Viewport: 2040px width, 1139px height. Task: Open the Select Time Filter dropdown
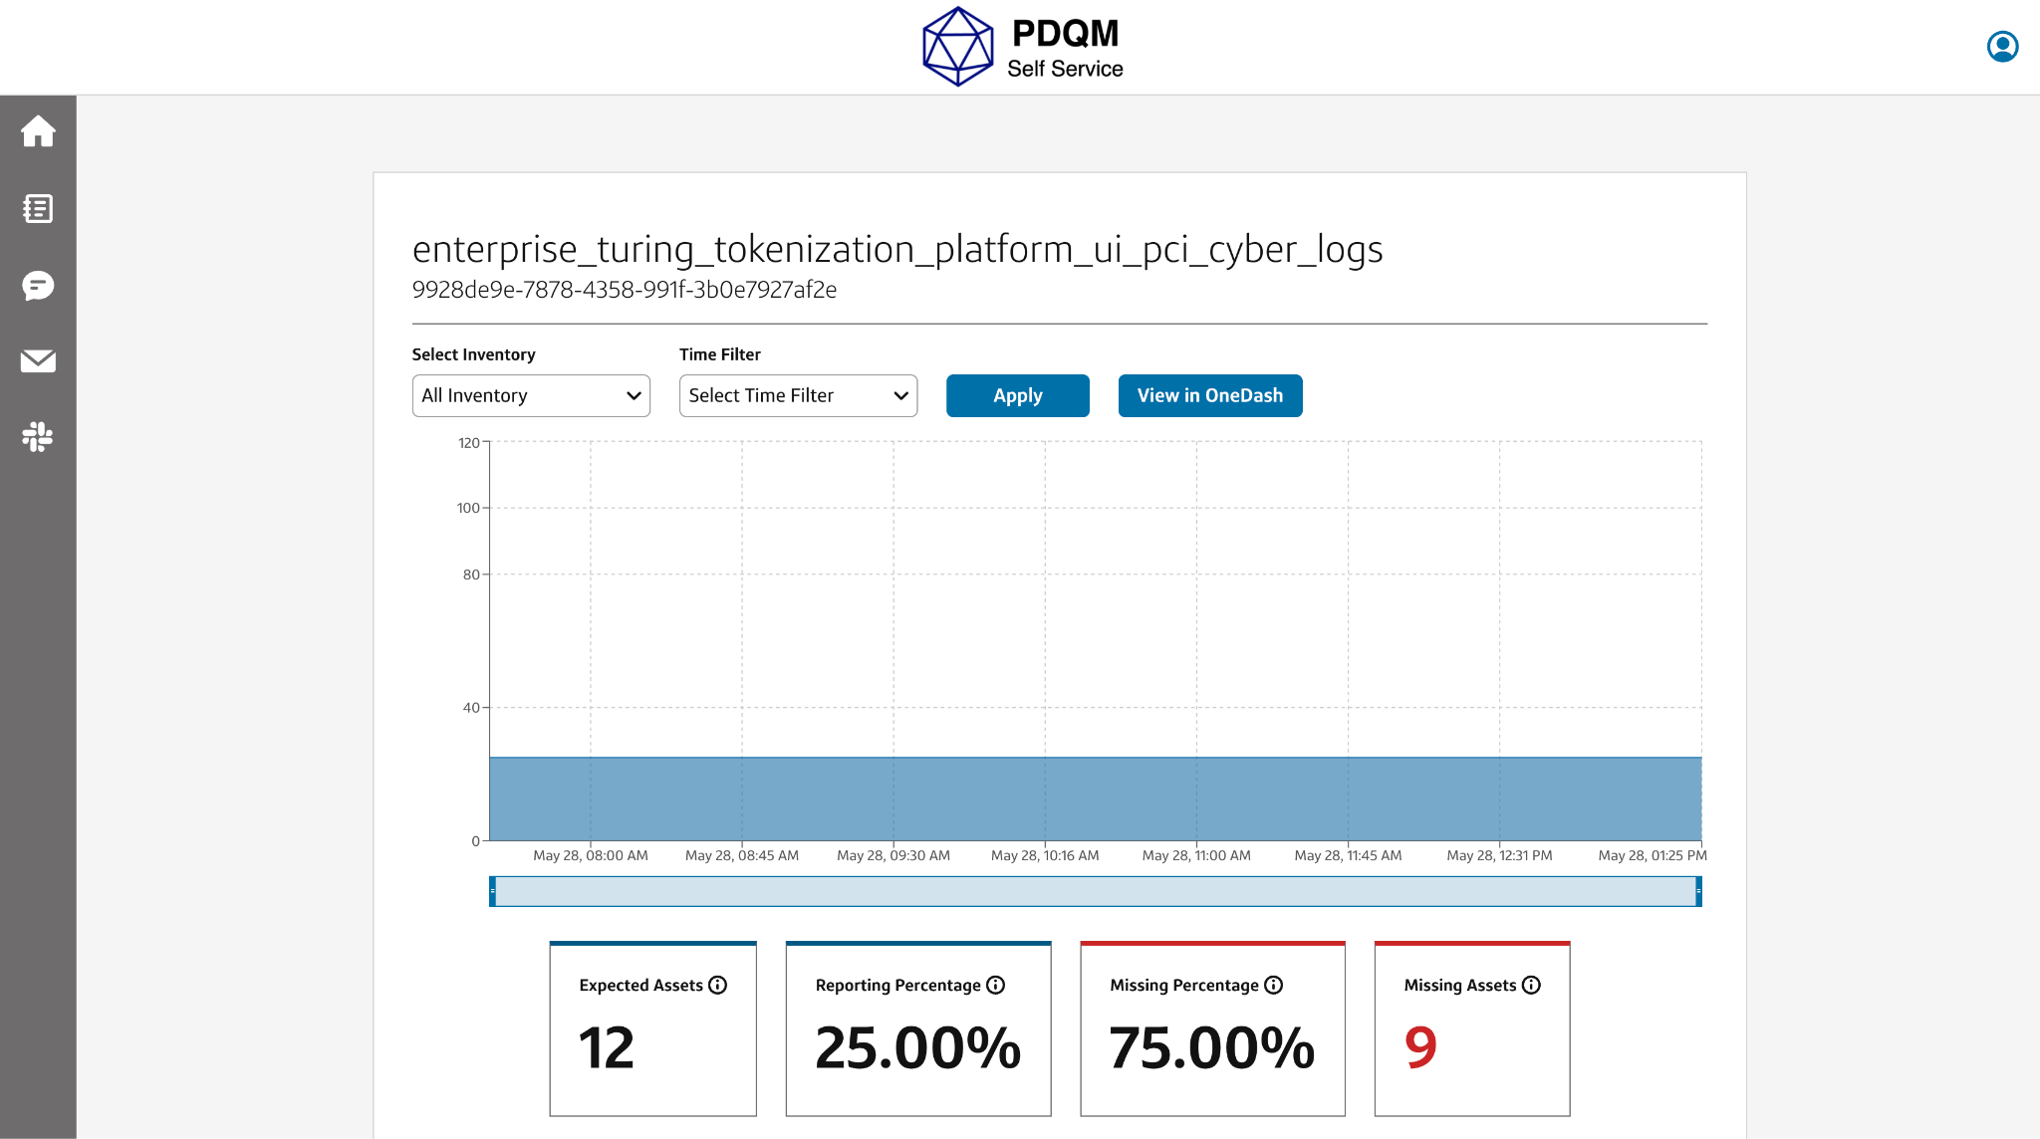coord(797,395)
